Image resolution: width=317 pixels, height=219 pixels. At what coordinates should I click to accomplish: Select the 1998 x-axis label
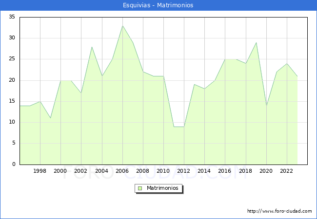tap(40, 171)
